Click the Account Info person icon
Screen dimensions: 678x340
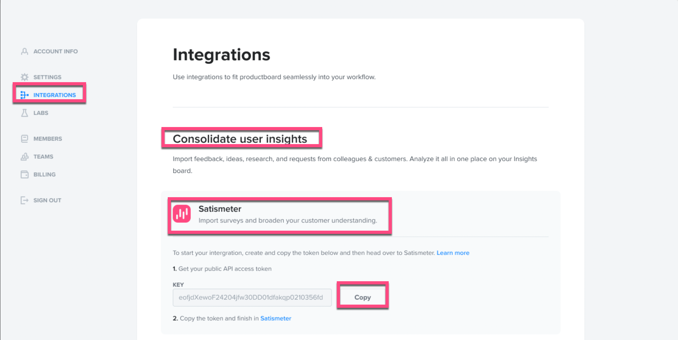tap(24, 51)
